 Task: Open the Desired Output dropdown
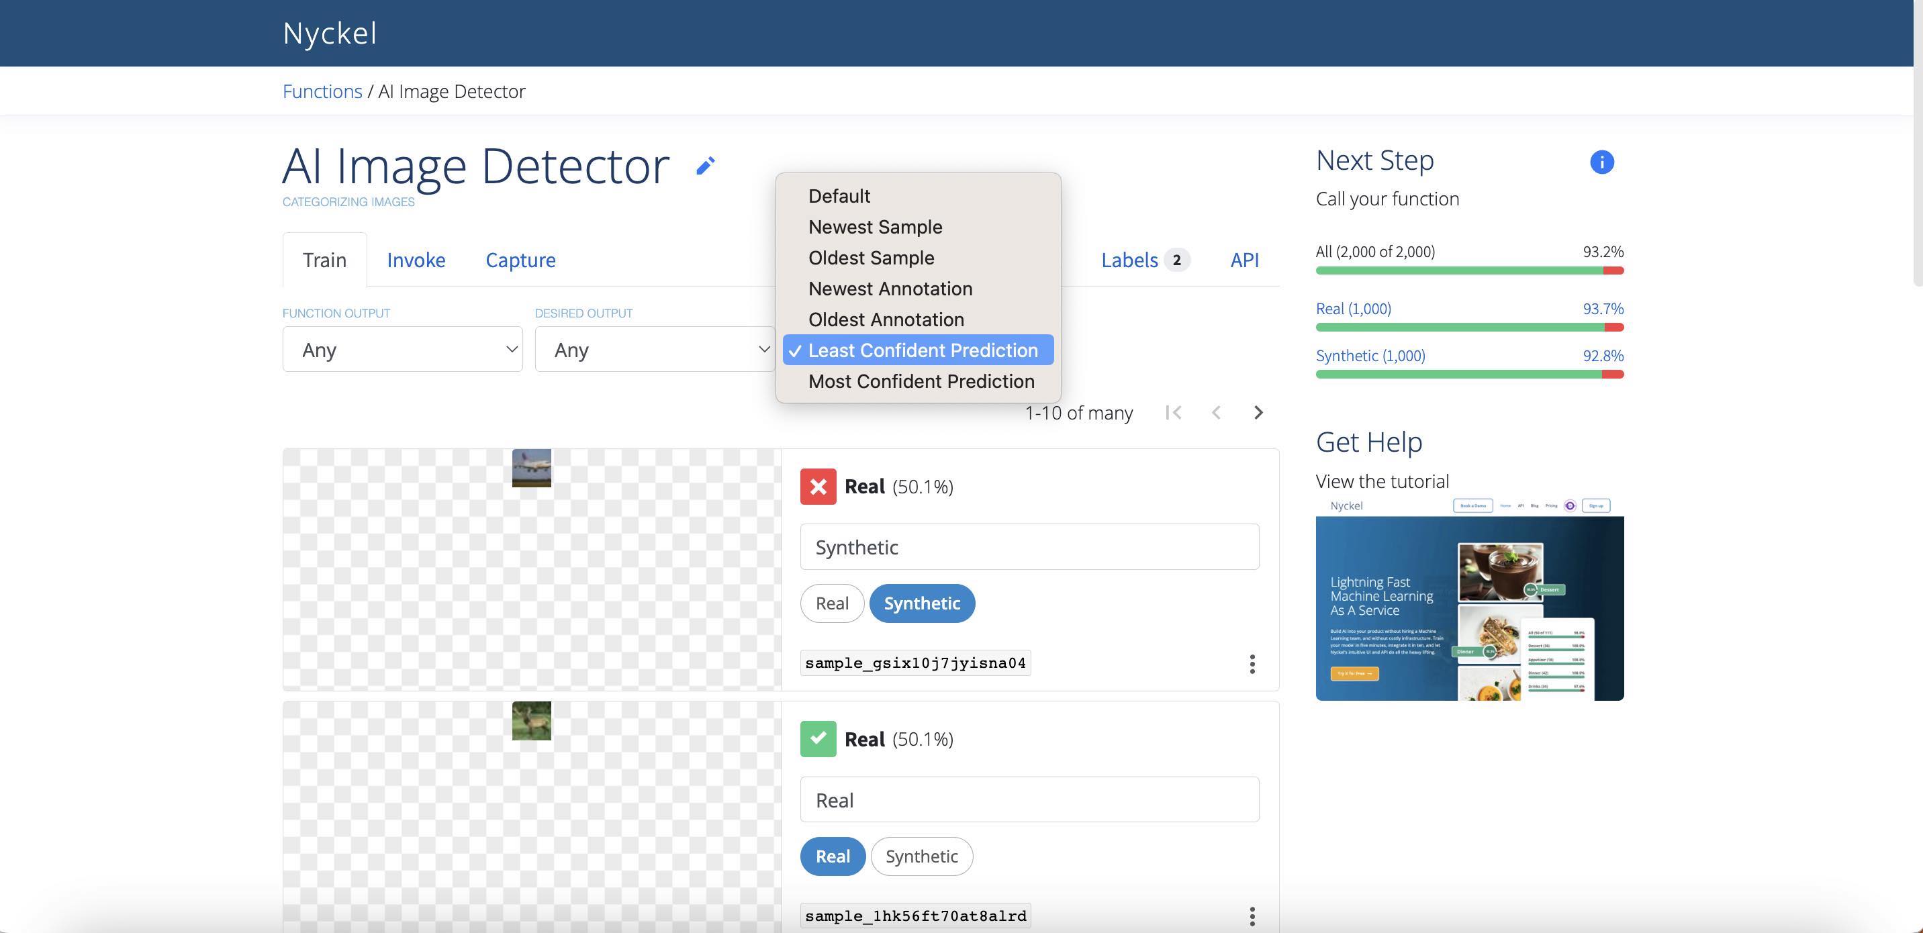pyautogui.click(x=655, y=349)
